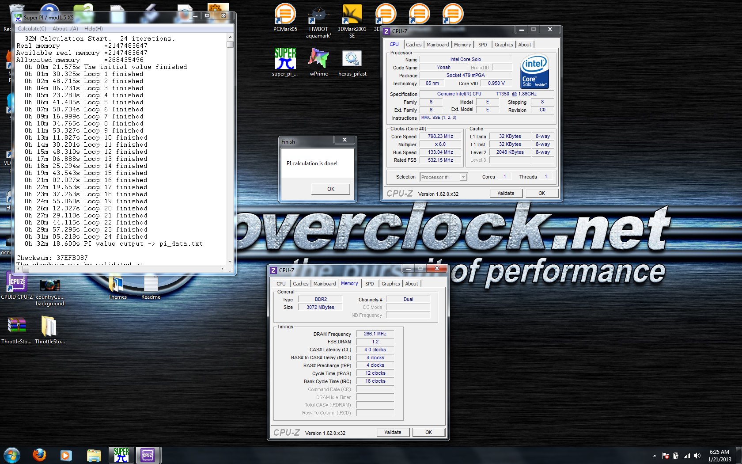742x464 pixels.
Task: Close the Finish dialog with X
Action: tap(344, 140)
